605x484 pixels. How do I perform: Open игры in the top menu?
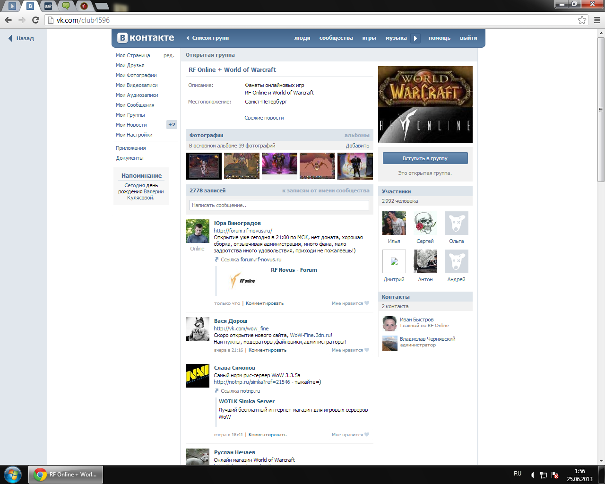[x=369, y=38]
